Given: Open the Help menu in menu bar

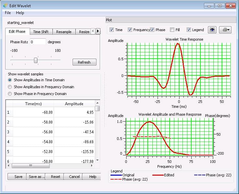Looking at the screenshot, I should [x=20, y=13].
